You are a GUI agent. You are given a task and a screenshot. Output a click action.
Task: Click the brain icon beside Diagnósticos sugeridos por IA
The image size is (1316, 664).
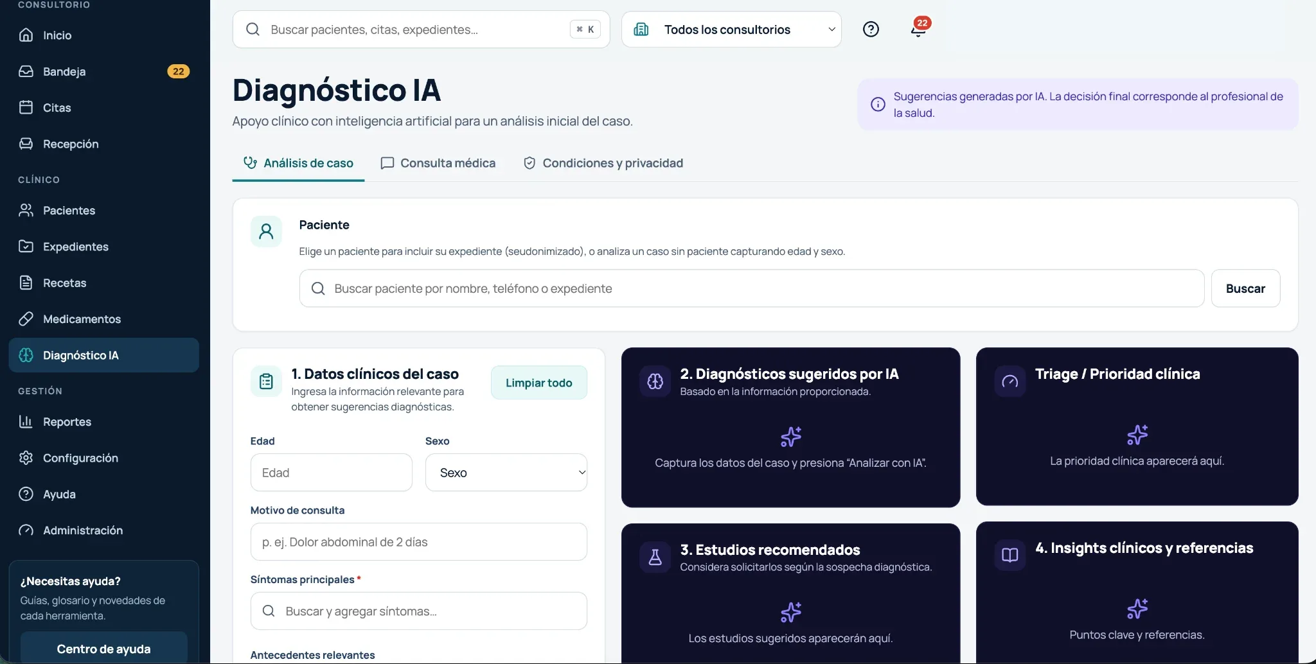655,381
